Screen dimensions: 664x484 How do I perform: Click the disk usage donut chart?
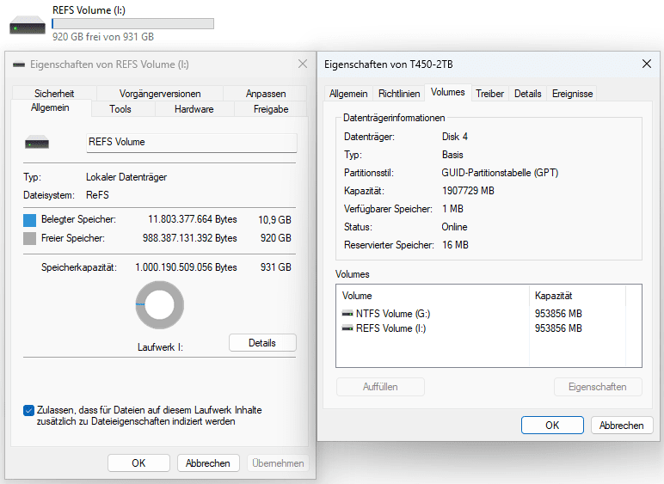[x=160, y=305]
